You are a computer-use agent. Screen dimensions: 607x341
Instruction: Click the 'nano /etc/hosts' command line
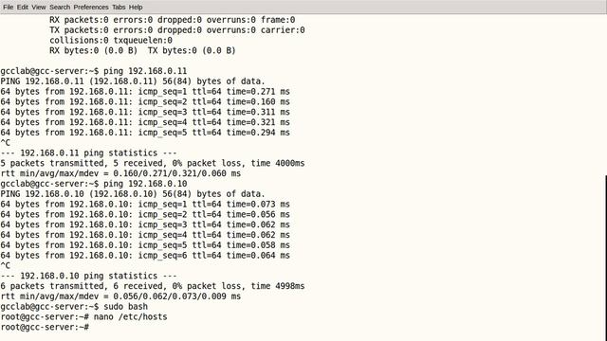tap(84, 316)
